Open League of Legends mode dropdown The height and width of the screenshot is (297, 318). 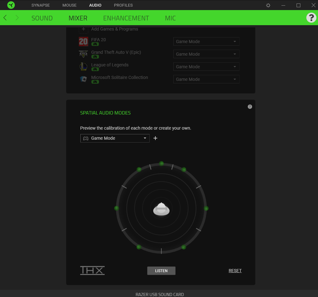point(206,67)
